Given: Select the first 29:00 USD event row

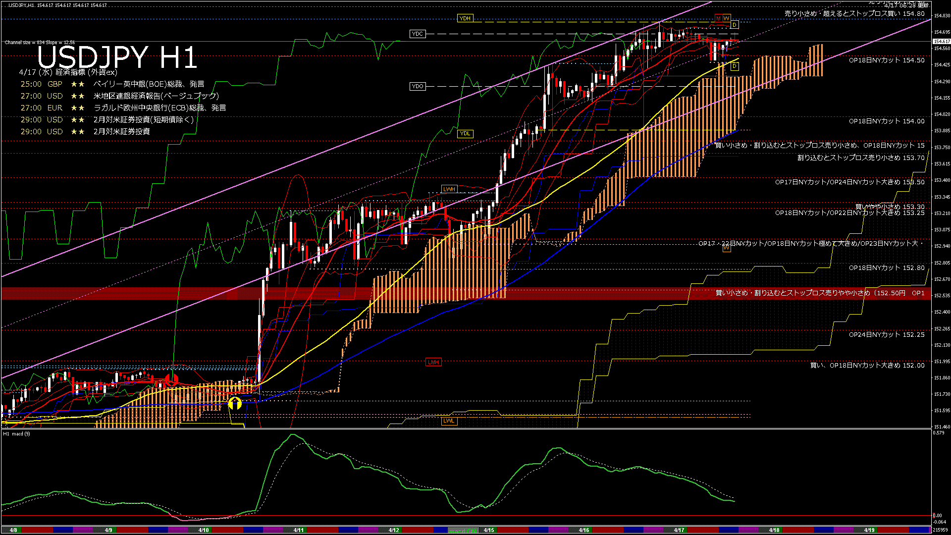Looking at the screenshot, I should pyautogui.click(x=107, y=120).
